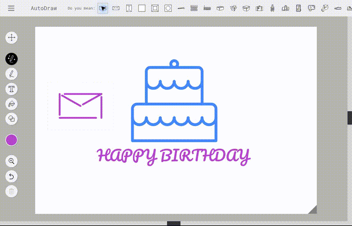
Task: Choose the nested square frame suggestion
Action: tap(155, 8)
